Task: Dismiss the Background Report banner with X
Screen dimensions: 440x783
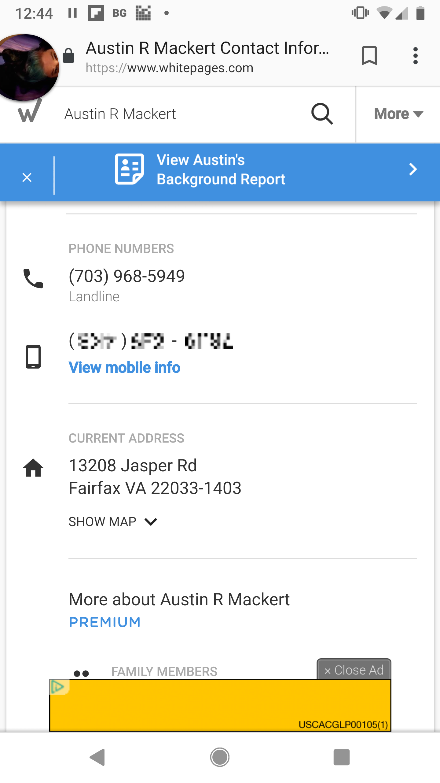Action: click(27, 177)
